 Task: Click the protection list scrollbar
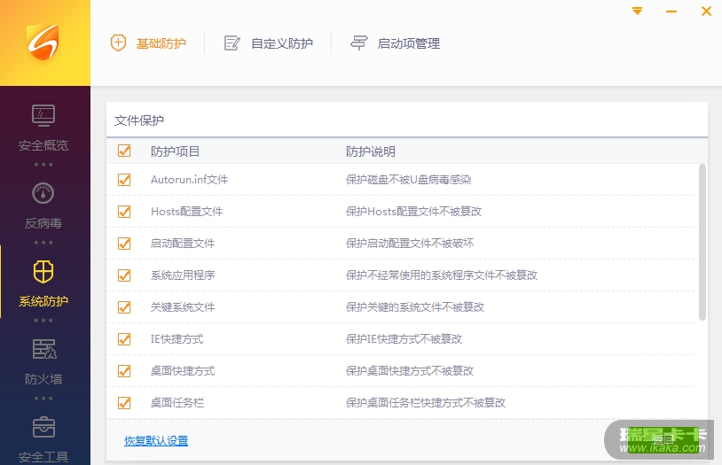(702, 242)
